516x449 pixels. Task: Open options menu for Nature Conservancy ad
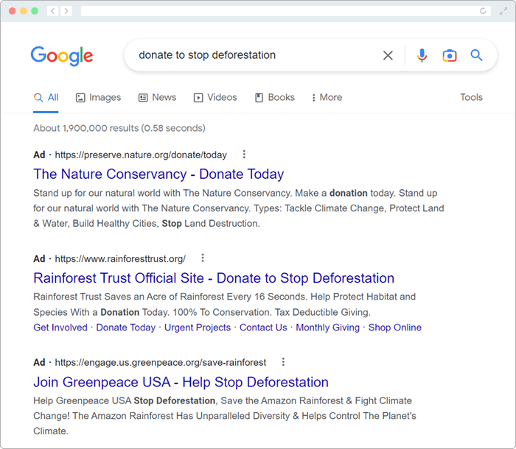(244, 154)
